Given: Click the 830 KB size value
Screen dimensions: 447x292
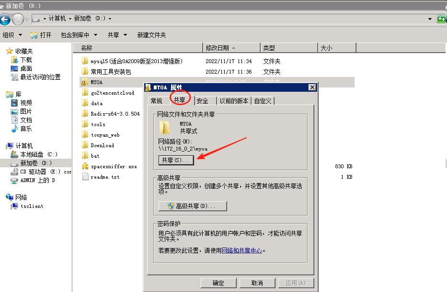Looking at the screenshot, I should tap(344, 166).
